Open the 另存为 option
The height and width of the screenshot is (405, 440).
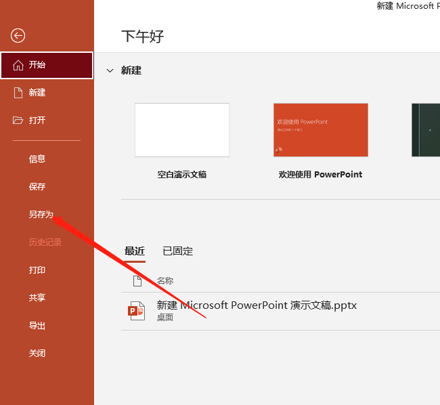click(x=41, y=215)
